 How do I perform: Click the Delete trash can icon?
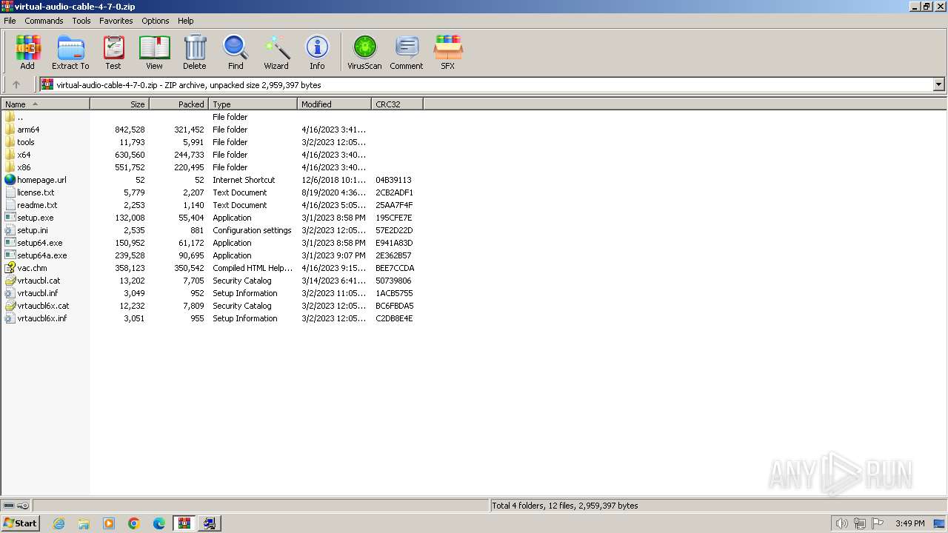(x=195, y=48)
